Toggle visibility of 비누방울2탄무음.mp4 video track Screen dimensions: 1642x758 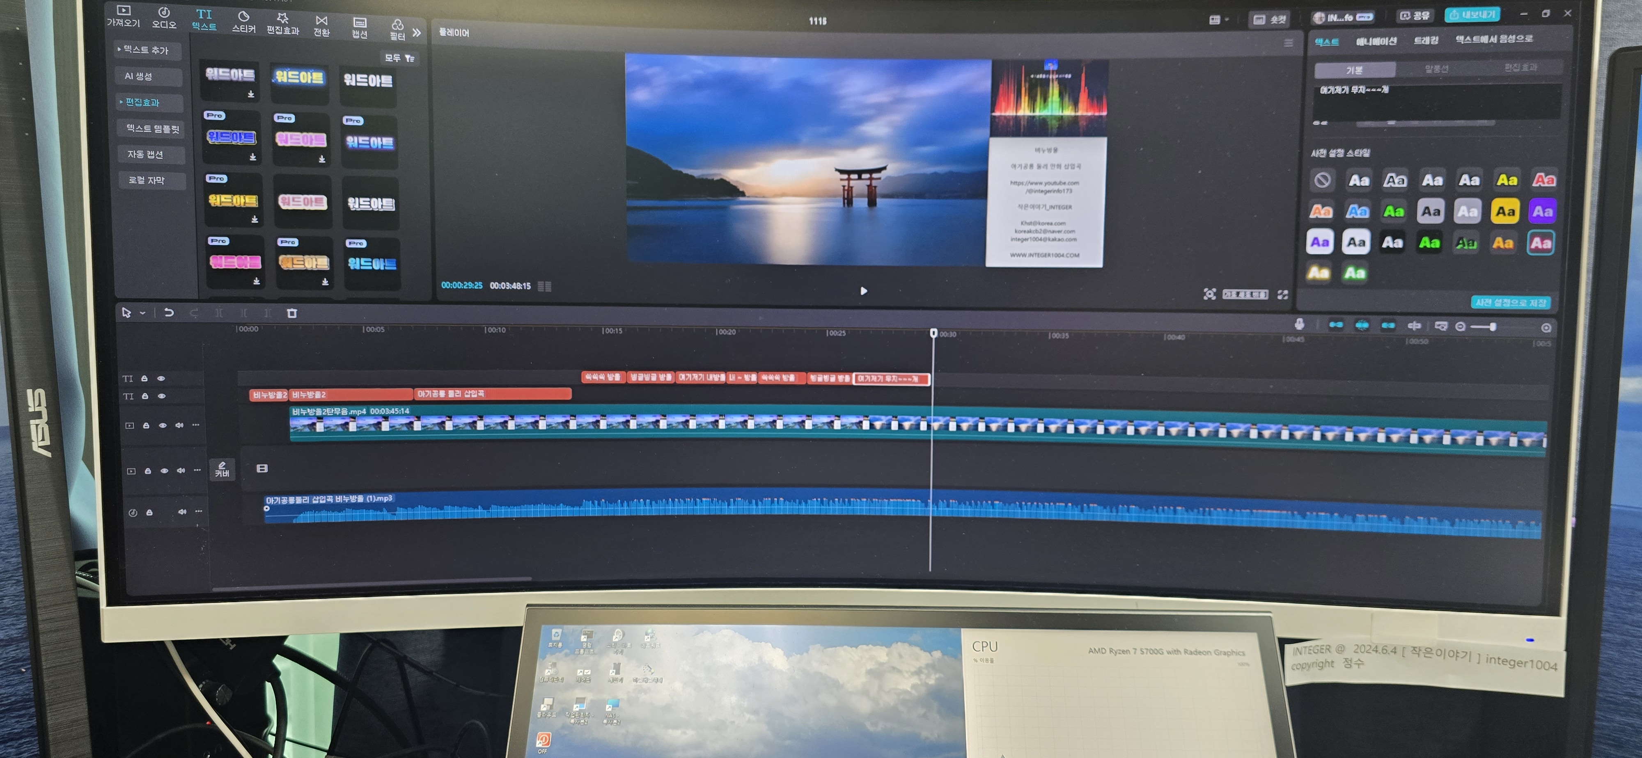pyautogui.click(x=163, y=425)
